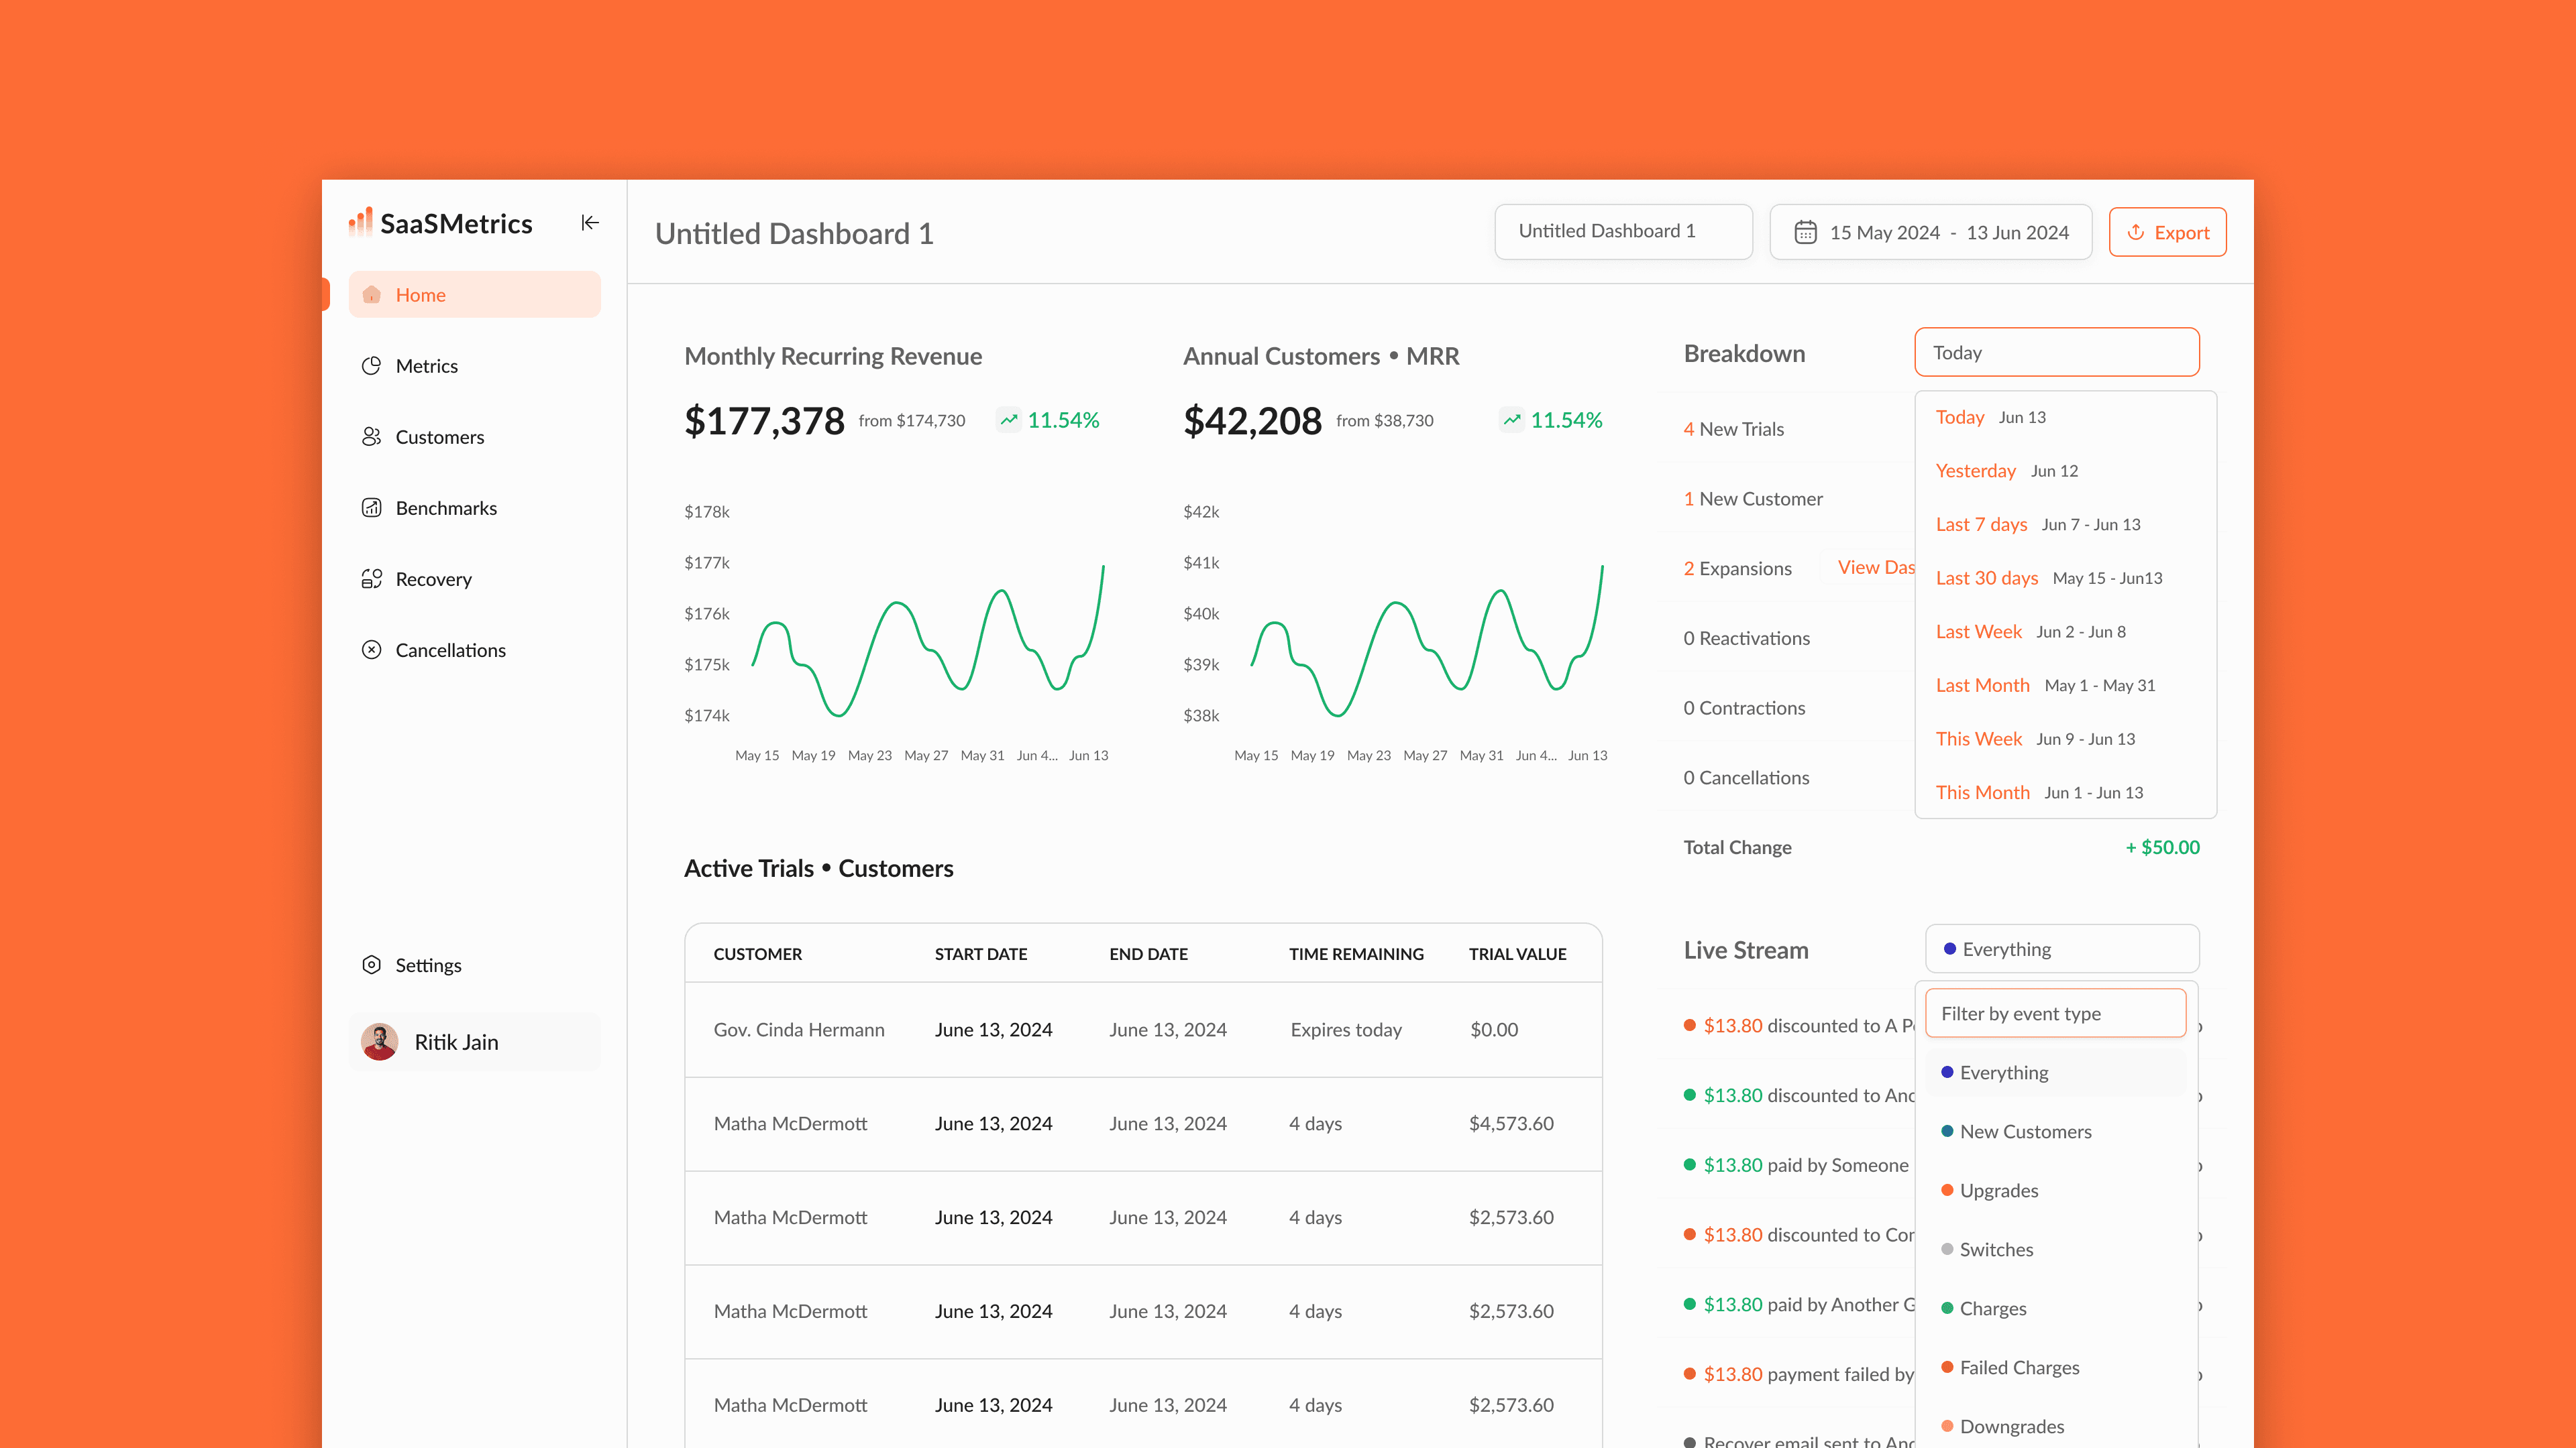Open the Untitled Dashboard 1 selector dropdown
Viewport: 2576px width, 1448px height.
[x=1622, y=232]
